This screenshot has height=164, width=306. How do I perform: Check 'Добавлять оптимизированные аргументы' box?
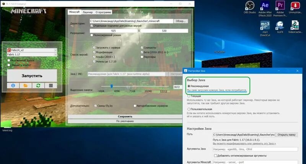coord(215,156)
